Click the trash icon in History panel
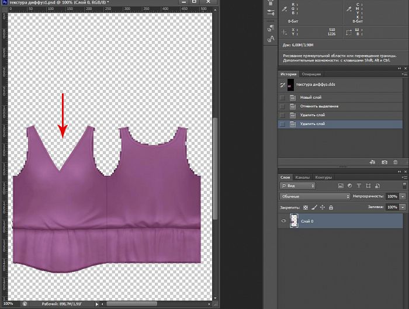 pos(396,162)
